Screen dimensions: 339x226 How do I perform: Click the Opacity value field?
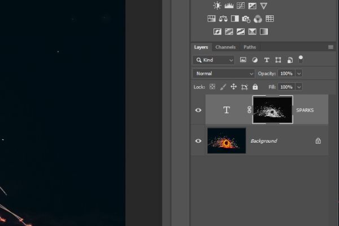click(x=286, y=73)
